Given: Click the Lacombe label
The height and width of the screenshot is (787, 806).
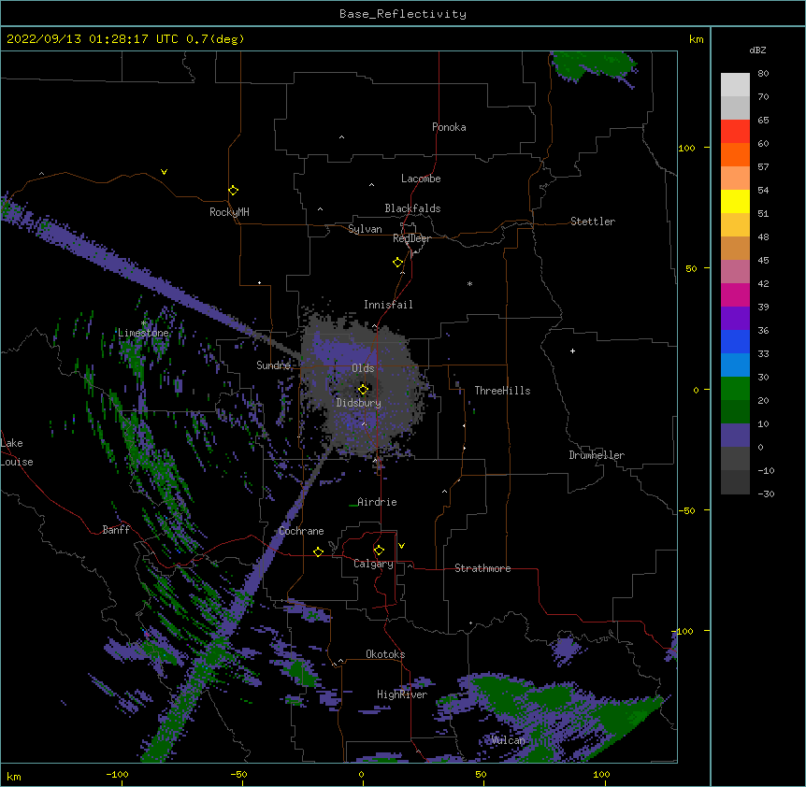Looking at the screenshot, I should [x=421, y=179].
